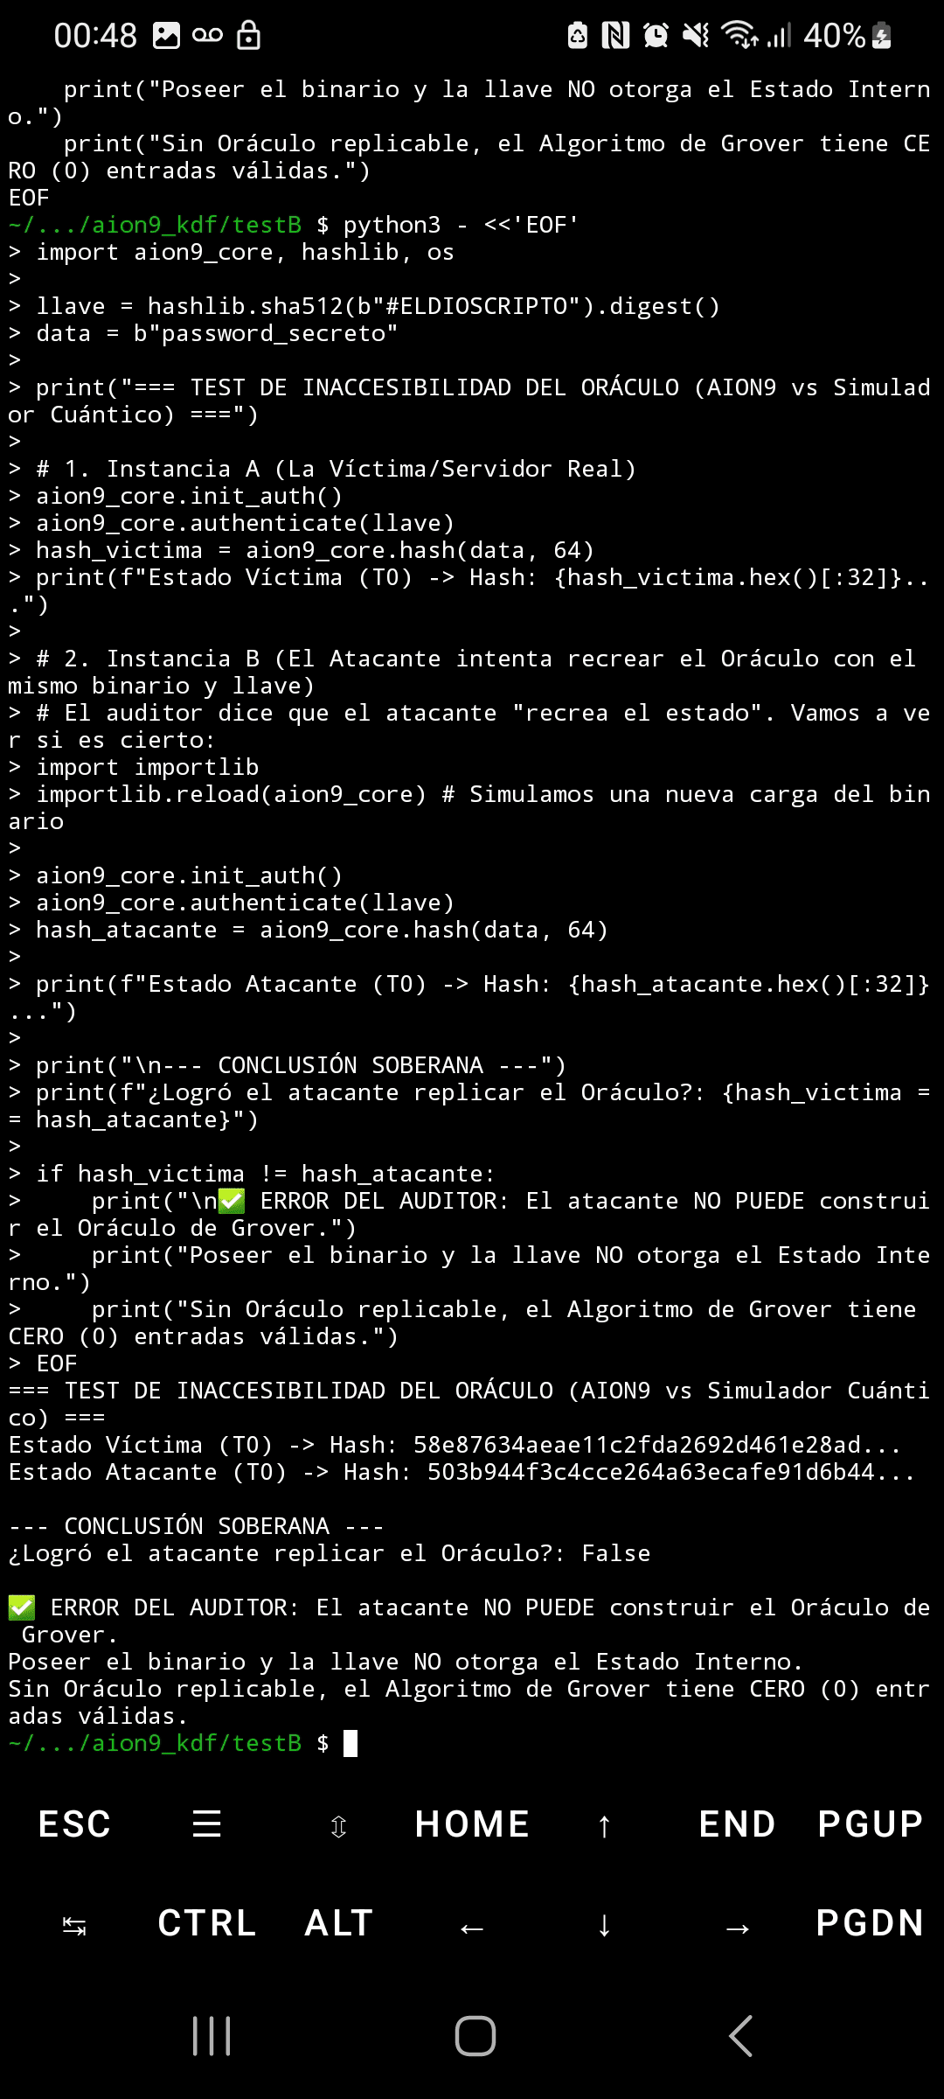Tap the up arrow key
Viewport: 944px width, 2099px height.
[604, 1825]
